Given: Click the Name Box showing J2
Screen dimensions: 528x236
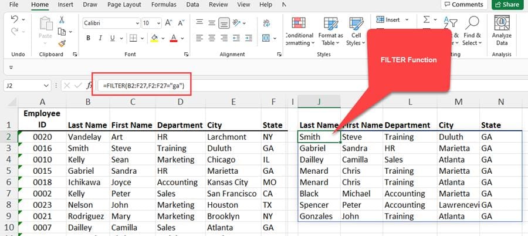Looking at the screenshot, I should tap(22, 86).
